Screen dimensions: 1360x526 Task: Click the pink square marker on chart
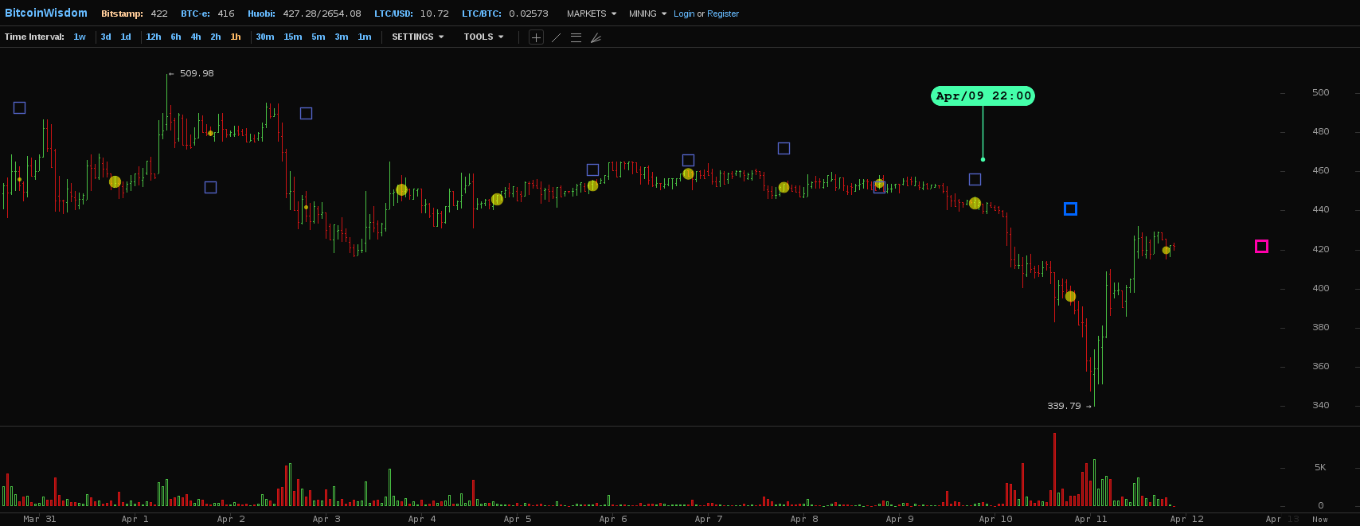tap(1261, 247)
